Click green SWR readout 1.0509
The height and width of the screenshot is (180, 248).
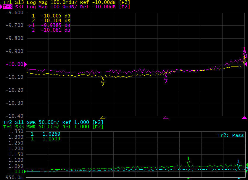(51, 139)
